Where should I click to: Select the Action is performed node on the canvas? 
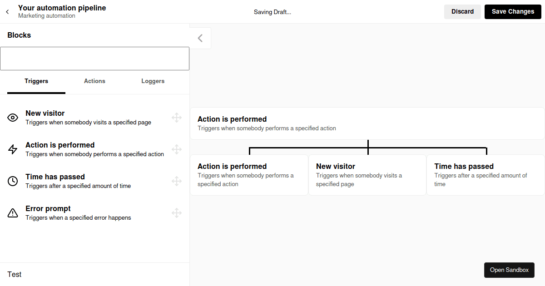pos(367,123)
